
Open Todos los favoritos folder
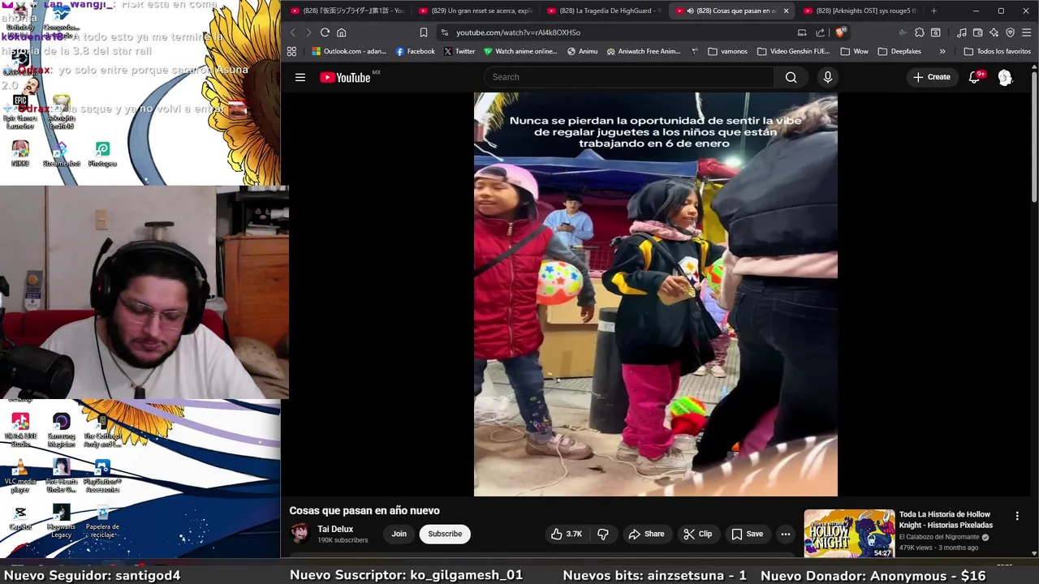pos(997,51)
